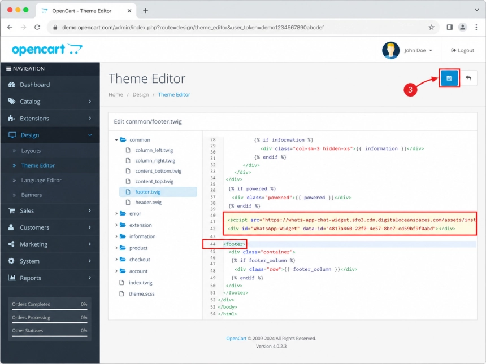Image resolution: width=486 pixels, height=364 pixels.
Task: Open content_top.twig file
Action: click(154, 181)
